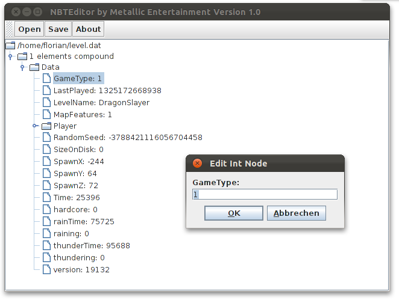Collapse the Data tree node

tap(22, 67)
